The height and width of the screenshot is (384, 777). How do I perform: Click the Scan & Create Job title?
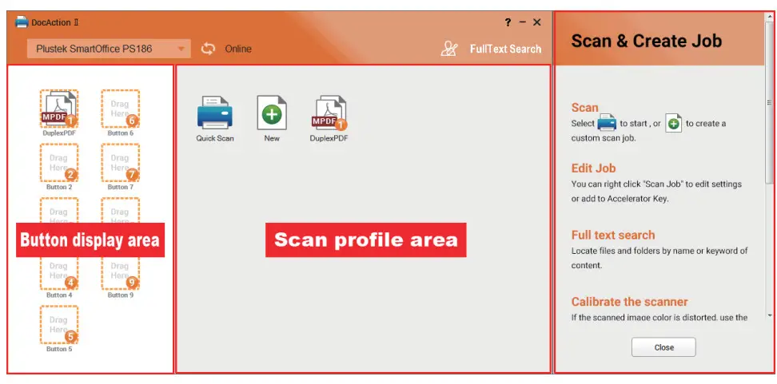(647, 41)
